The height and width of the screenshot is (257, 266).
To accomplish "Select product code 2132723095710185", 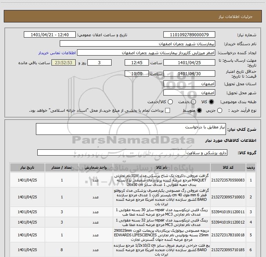I will pos(228,250).
